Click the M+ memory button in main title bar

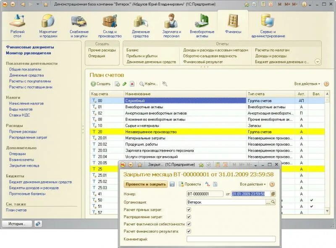pos(287,4)
